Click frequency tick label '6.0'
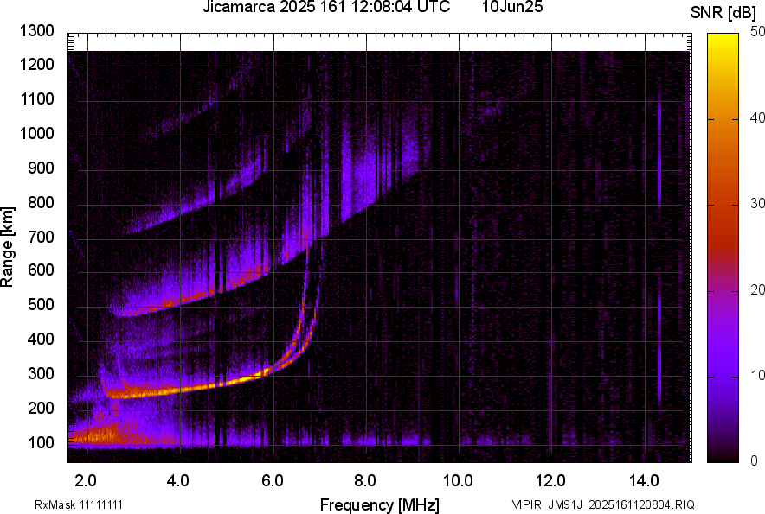Image resolution: width=765 pixels, height=514 pixels. click(x=273, y=481)
